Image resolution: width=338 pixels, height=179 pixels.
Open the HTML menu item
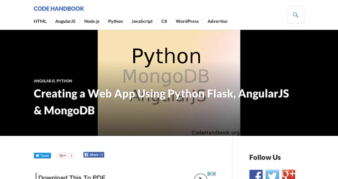(40, 21)
